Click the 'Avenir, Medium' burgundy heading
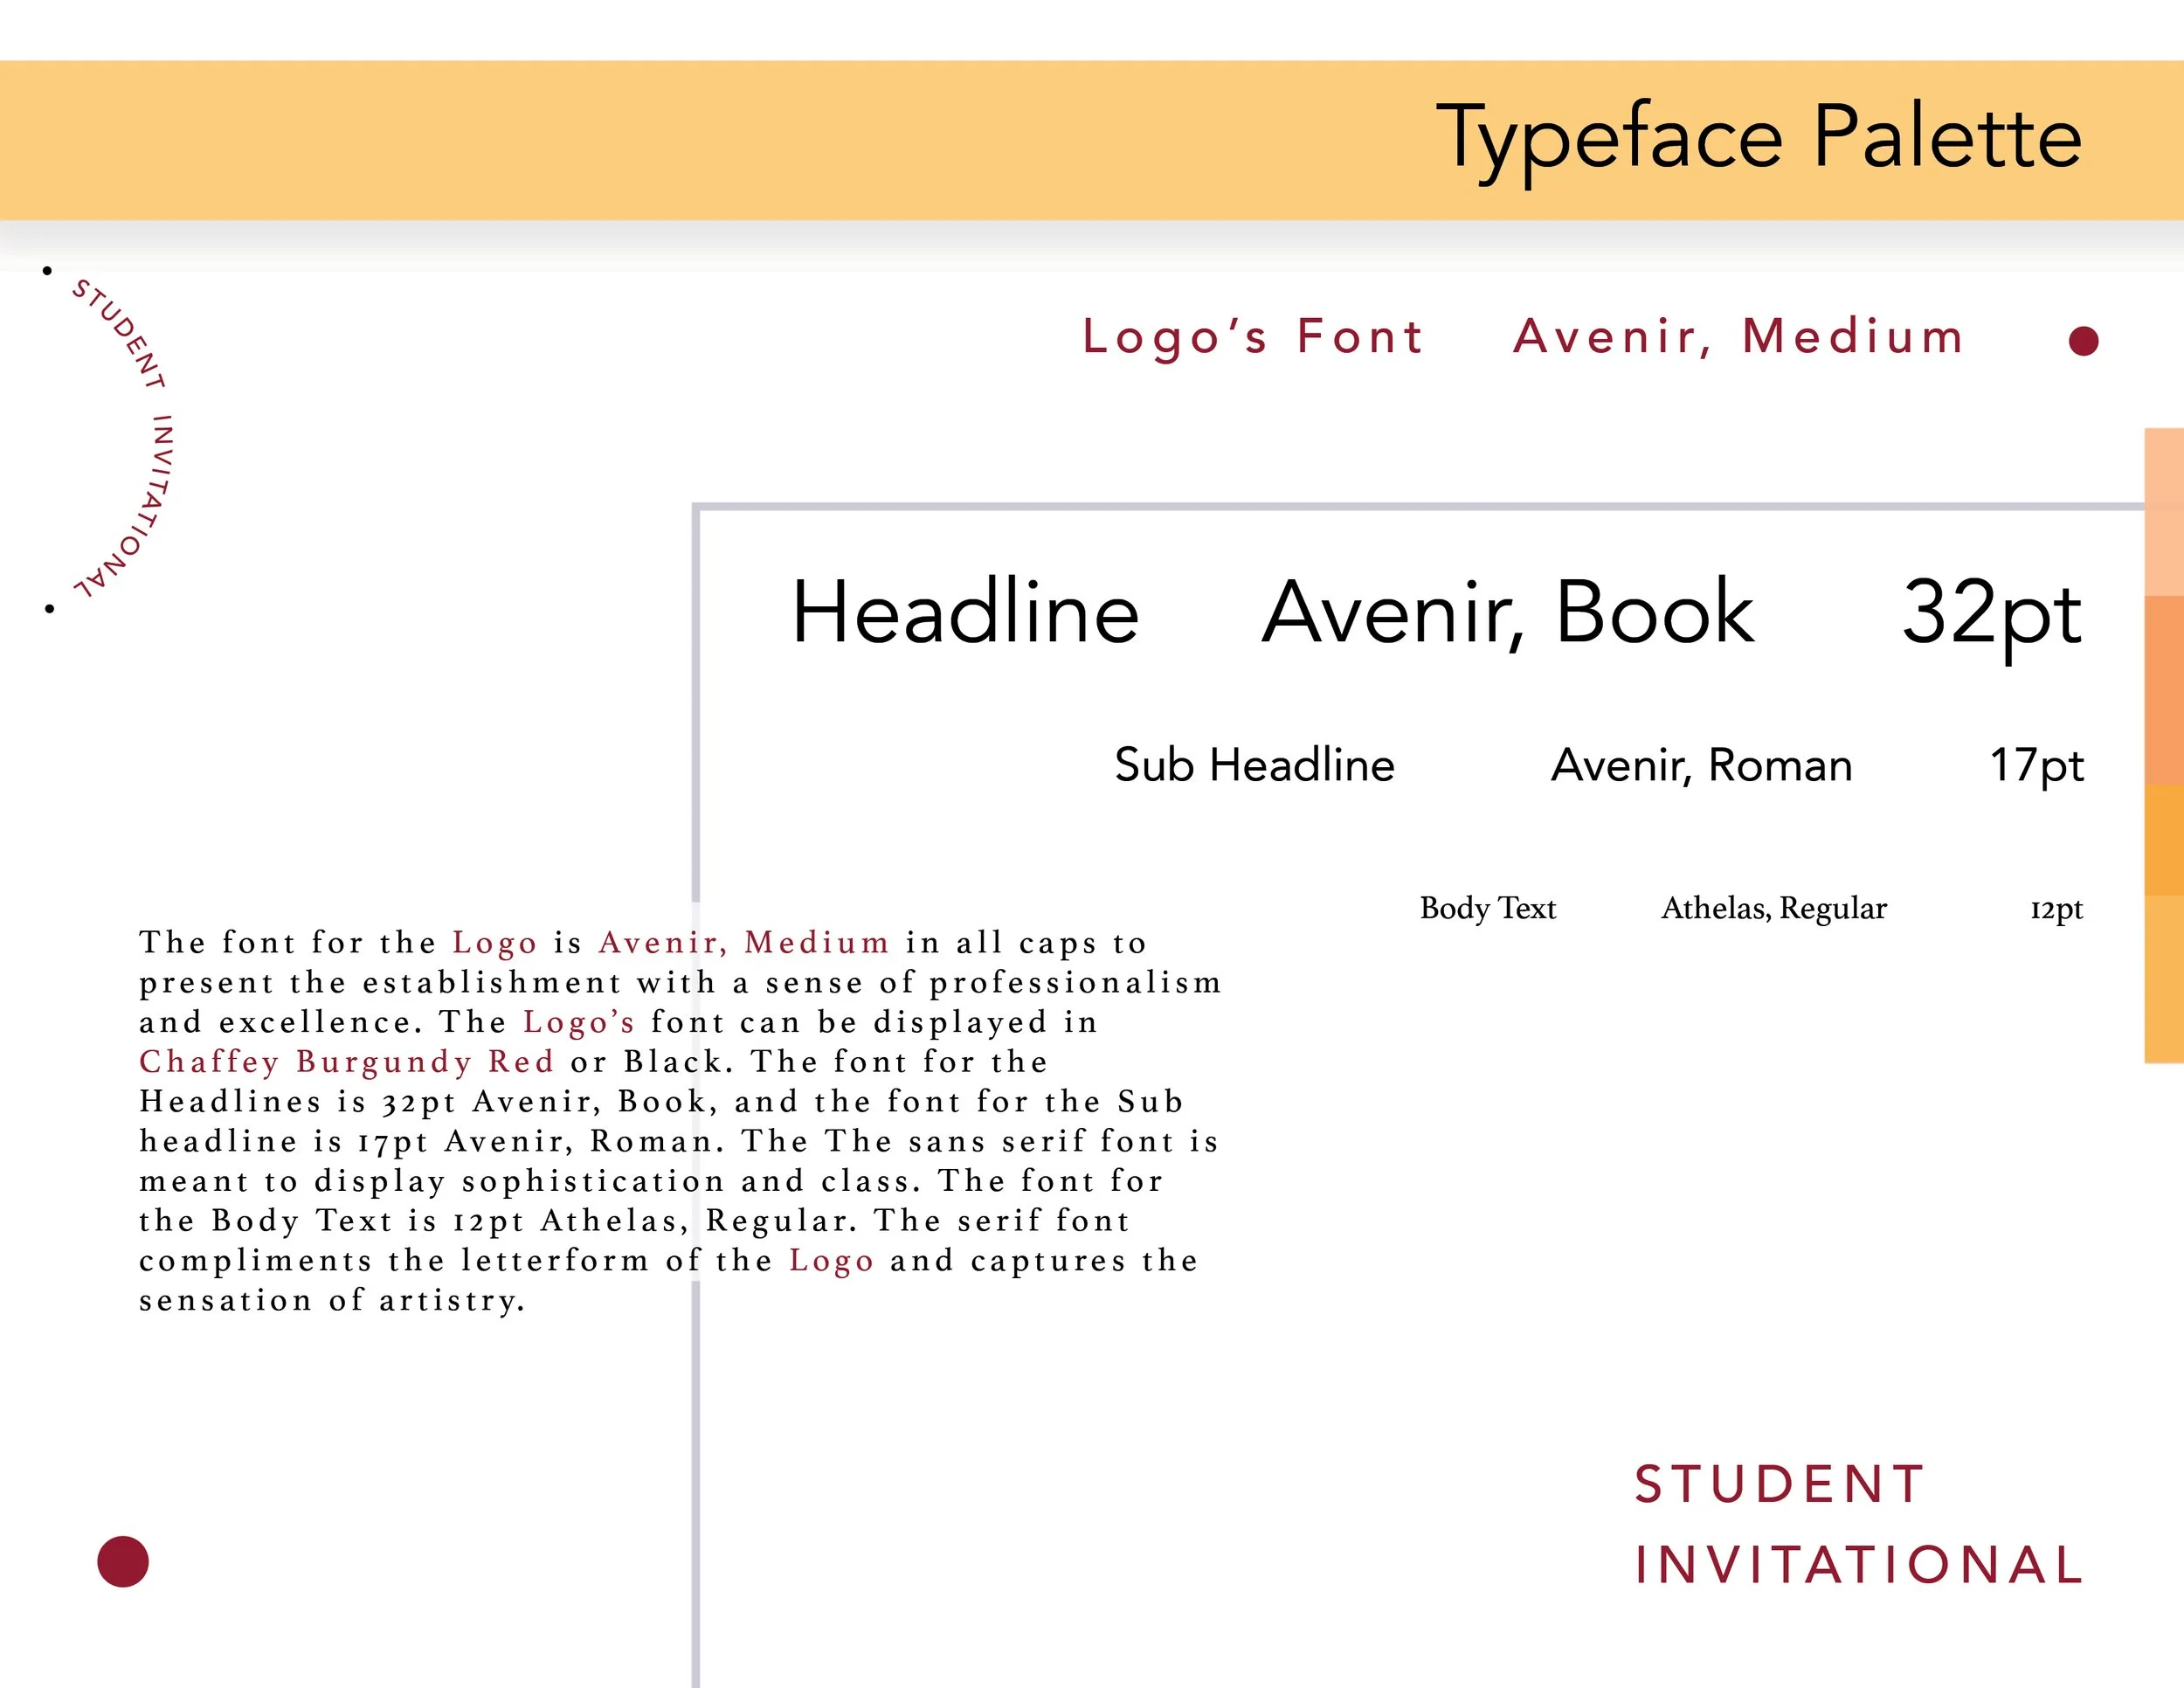2184x1688 pixels. pos(1738,336)
